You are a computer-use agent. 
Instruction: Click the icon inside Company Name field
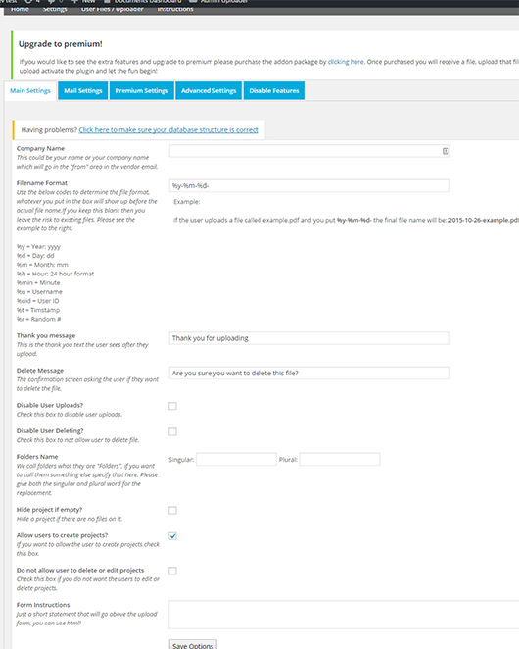(x=446, y=151)
